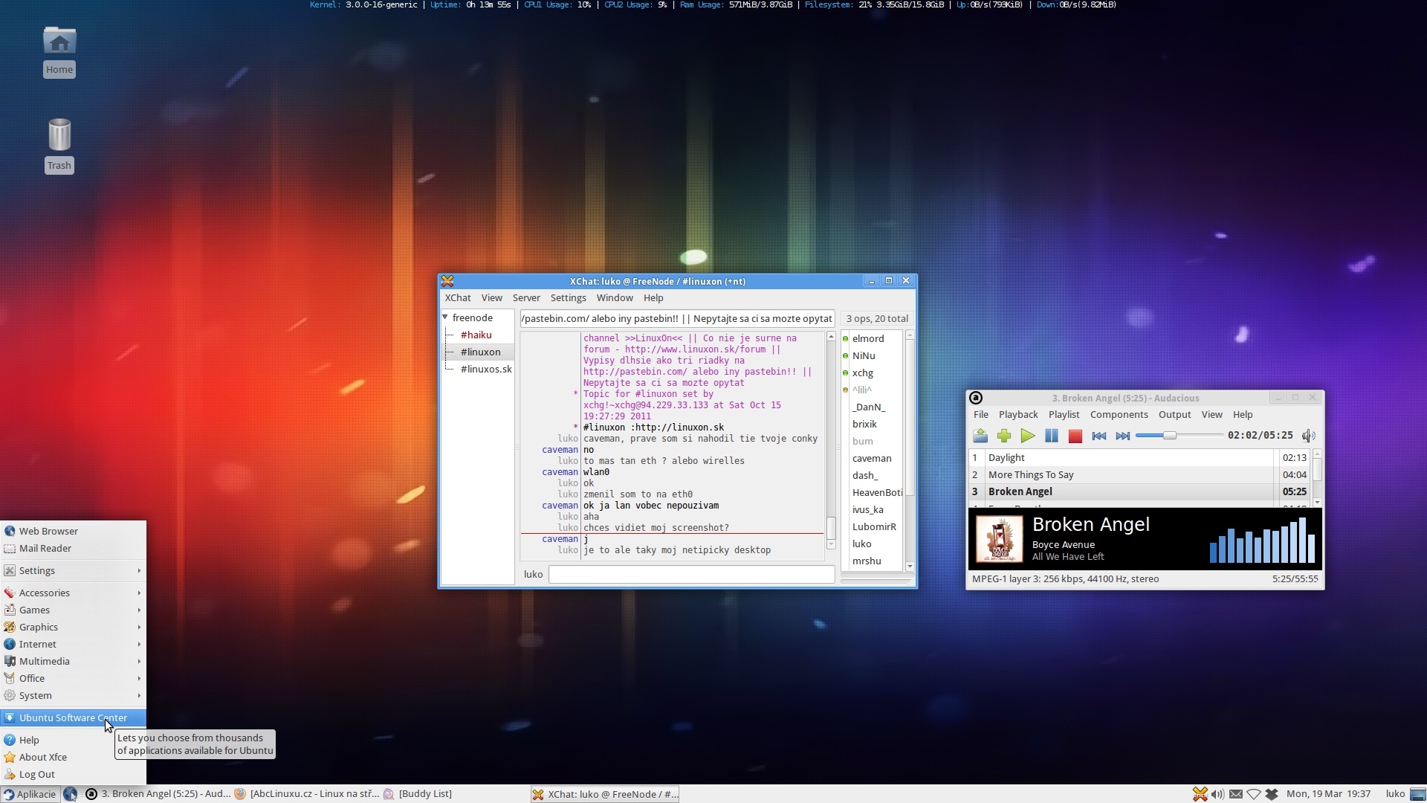Click the album art thumbnail for Broken Angel
The image size is (1427, 803).
point(1000,539)
